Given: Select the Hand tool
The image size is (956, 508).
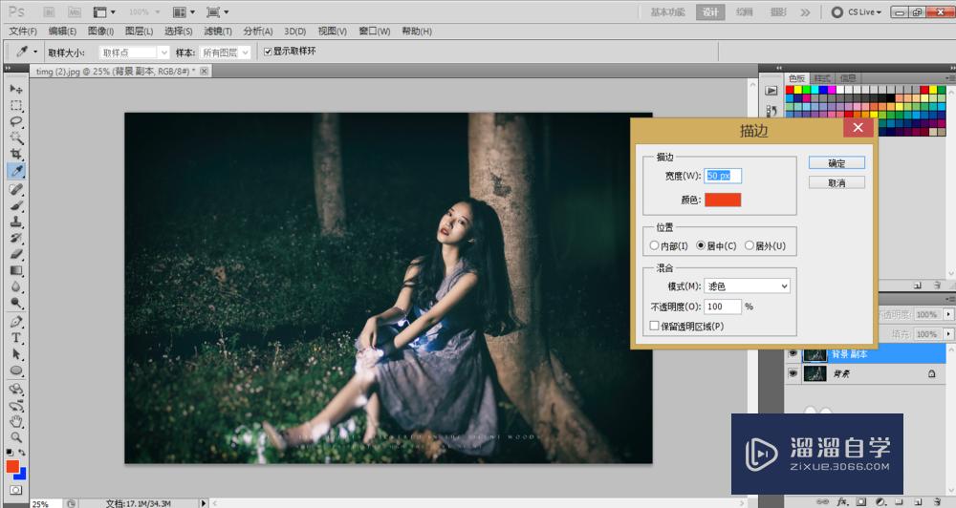Looking at the screenshot, I should pos(16,421).
